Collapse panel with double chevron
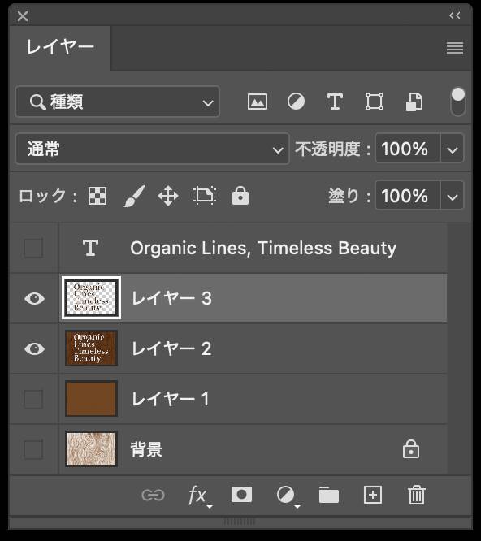 click(455, 15)
